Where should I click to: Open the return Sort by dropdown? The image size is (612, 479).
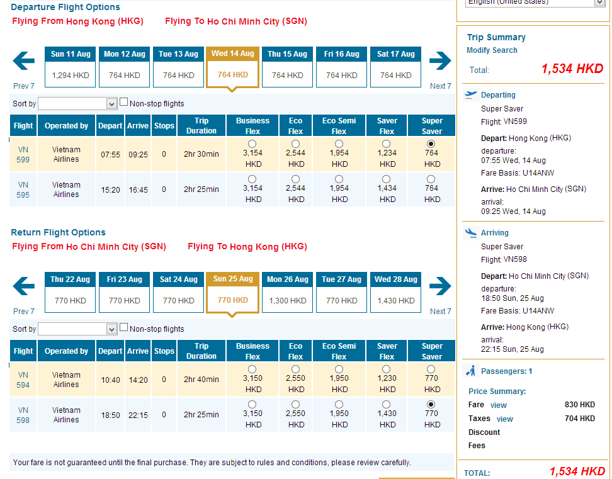[x=77, y=329]
